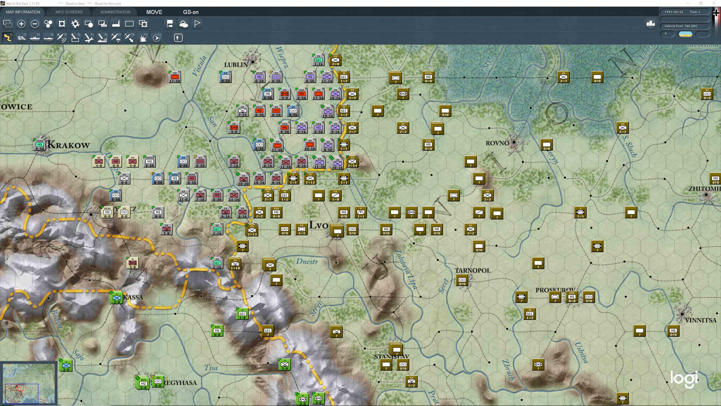Click the zoom in plus icon
The height and width of the screenshot is (406, 721).
[21, 24]
